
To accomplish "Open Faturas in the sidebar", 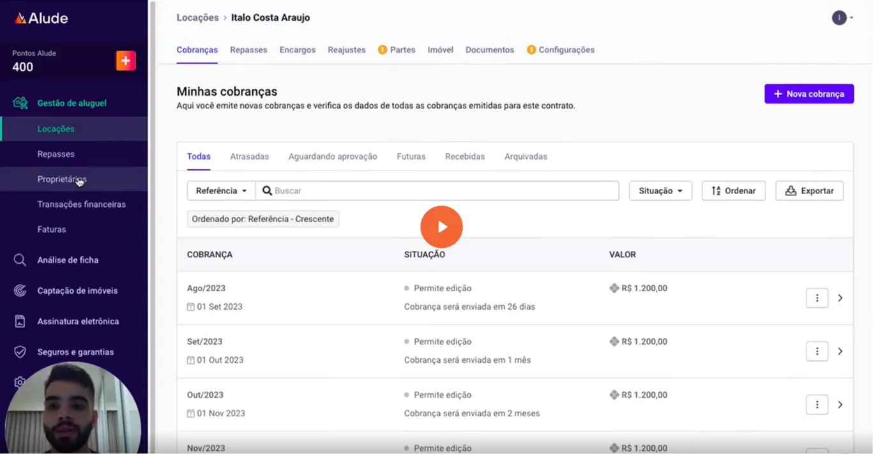I will [74, 229].
